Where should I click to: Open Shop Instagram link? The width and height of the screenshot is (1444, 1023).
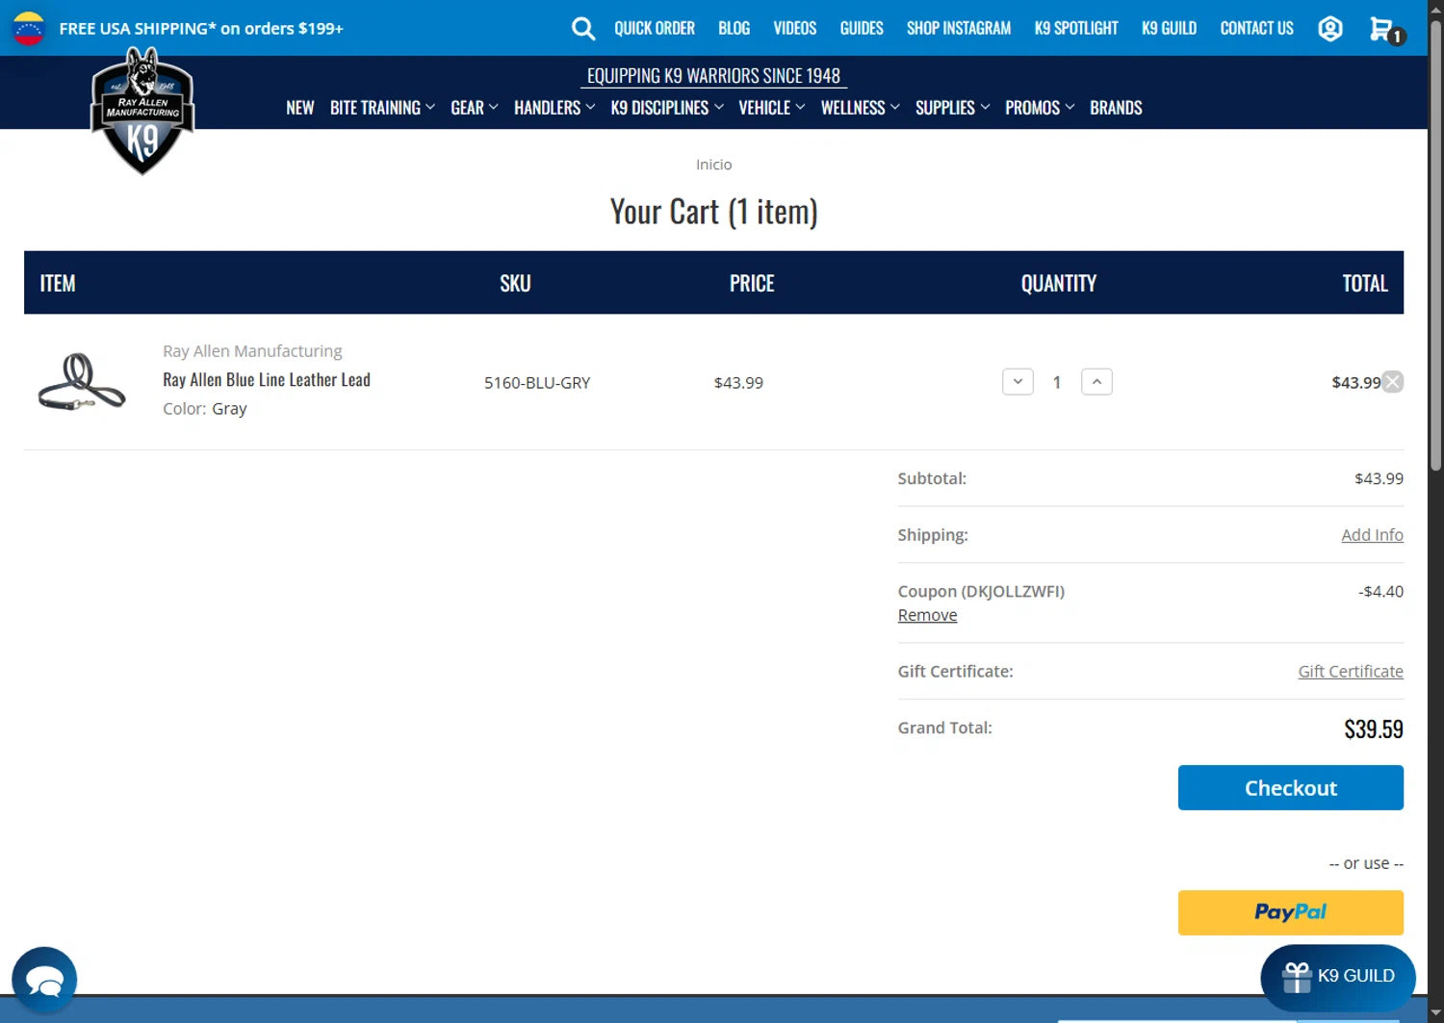pos(959,28)
